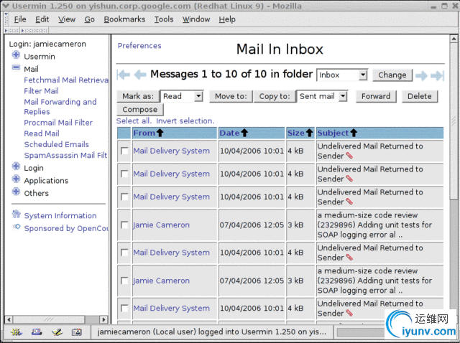This screenshot has height=343, width=460.
Task: Expand the Others category in sidebar
Action: coord(16,192)
